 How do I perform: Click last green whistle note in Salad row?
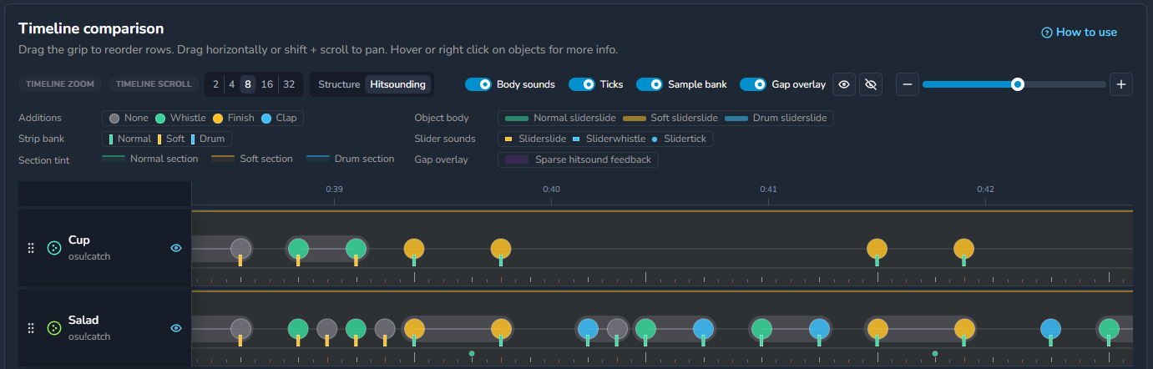[x=1109, y=328]
